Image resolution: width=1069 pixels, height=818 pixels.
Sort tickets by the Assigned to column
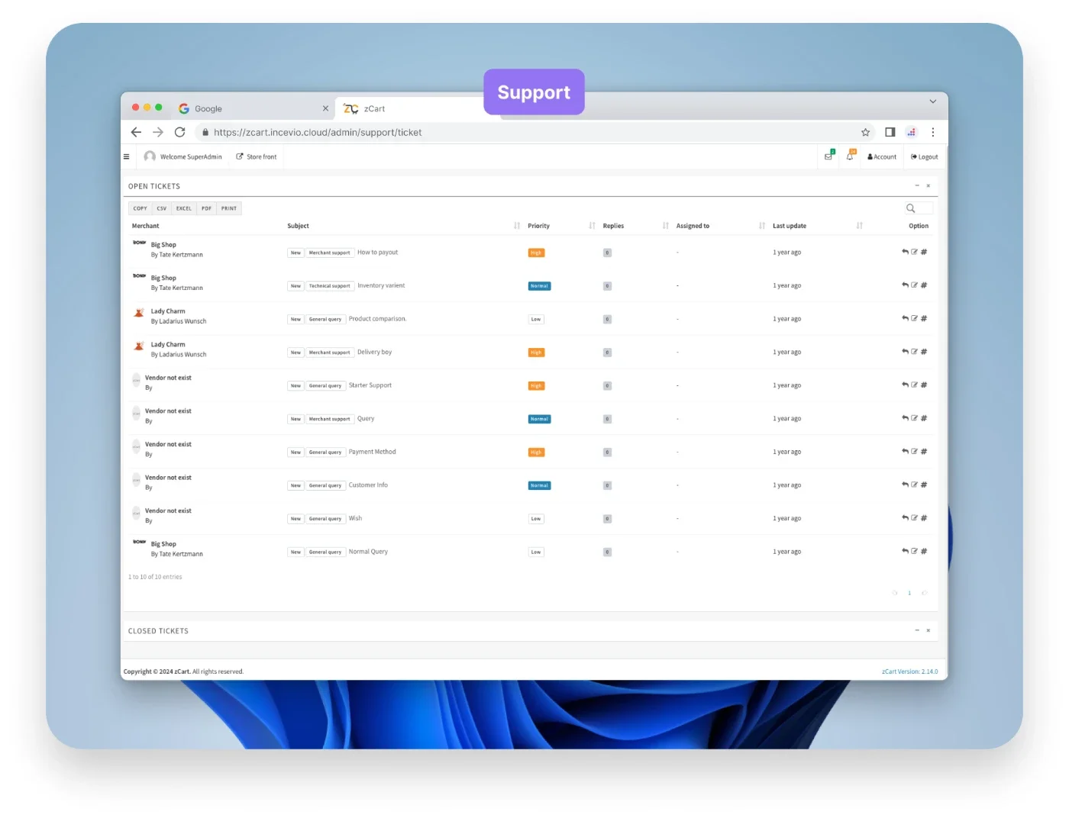762,226
